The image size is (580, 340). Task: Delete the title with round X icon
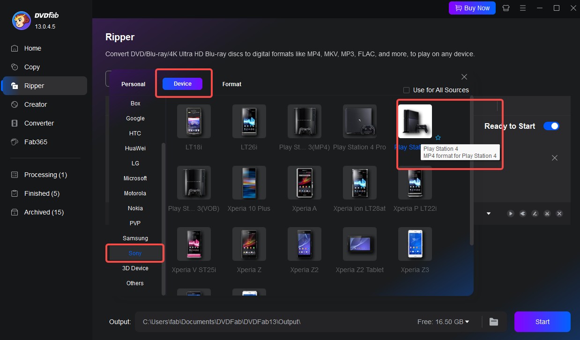pos(559,214)
